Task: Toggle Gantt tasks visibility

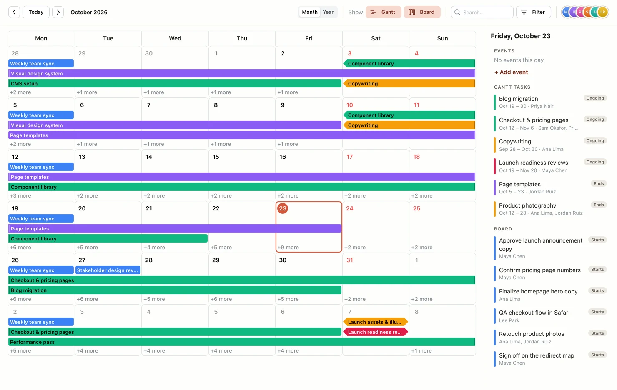Action: [384, 12]
